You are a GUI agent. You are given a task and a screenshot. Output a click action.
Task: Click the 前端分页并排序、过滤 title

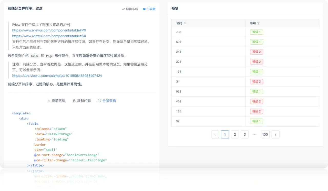pyautogui.click(x=25, y=8)
